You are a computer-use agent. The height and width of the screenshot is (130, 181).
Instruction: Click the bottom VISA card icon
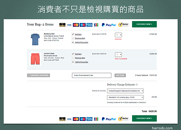click(69, 119)
